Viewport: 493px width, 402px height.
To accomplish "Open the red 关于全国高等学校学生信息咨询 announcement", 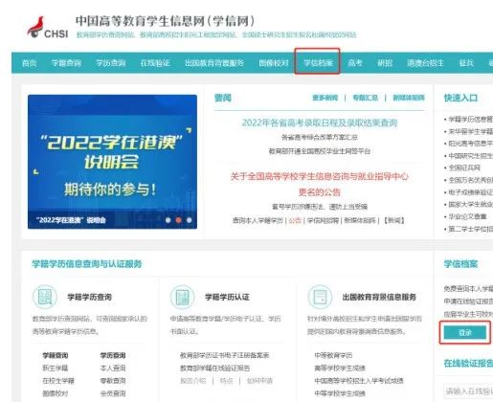I will [320, 184].
